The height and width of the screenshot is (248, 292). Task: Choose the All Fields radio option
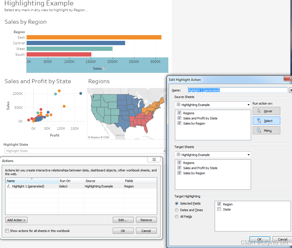click(x=177, y=217)
